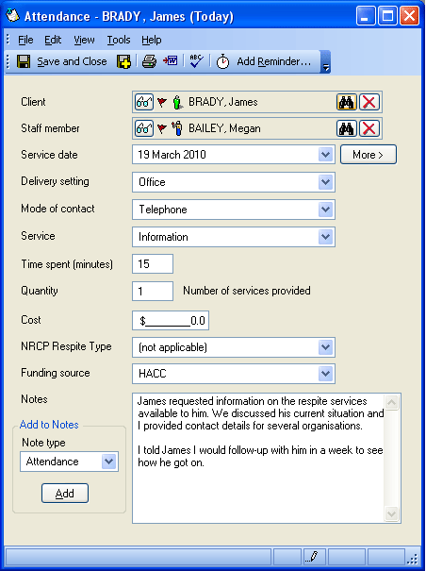The height and width of the screenshot is (571, 426).
Task: Click the Save and New icon
Action: coord(123,61)
